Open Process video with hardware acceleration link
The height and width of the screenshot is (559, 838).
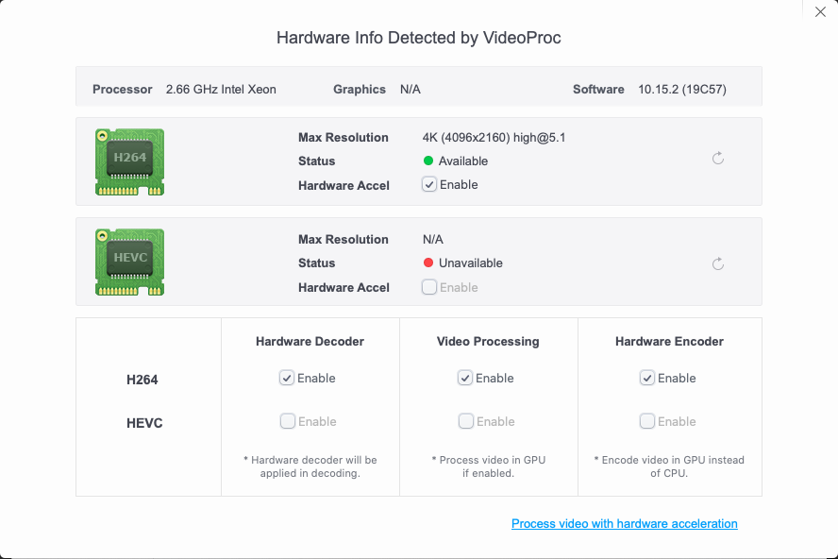624,523
